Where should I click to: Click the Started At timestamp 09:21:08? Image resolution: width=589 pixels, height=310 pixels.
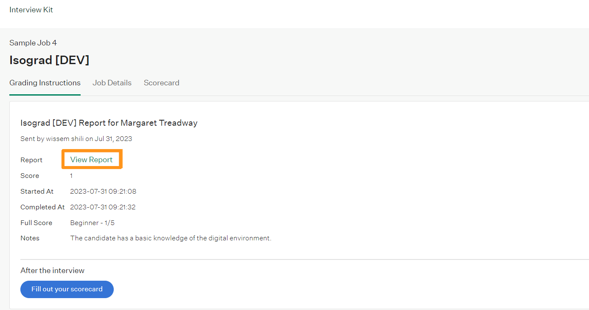point(103,191)
